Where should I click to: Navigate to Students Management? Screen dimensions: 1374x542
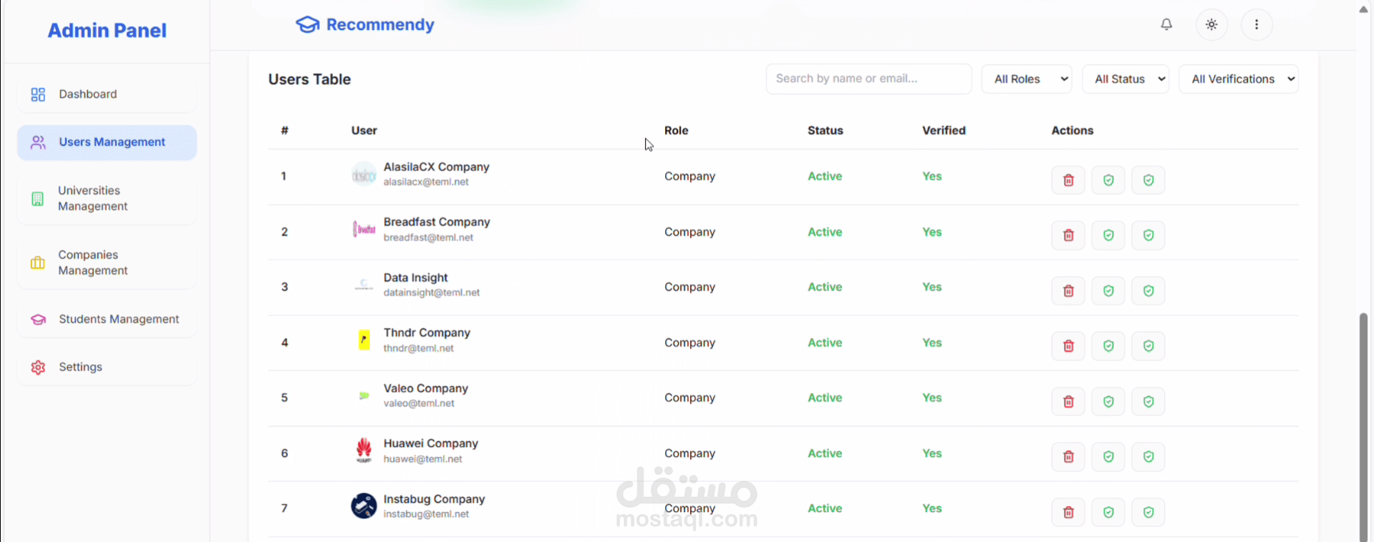pyautogui.click(x=107, y=320)
